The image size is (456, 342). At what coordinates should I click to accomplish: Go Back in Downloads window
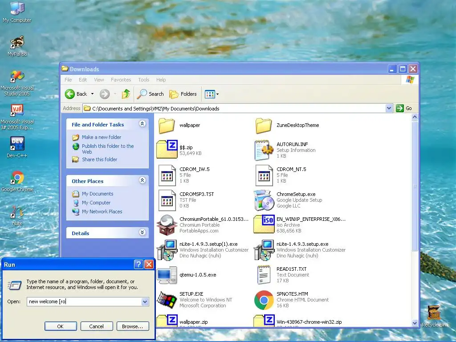tap(76, 94)
